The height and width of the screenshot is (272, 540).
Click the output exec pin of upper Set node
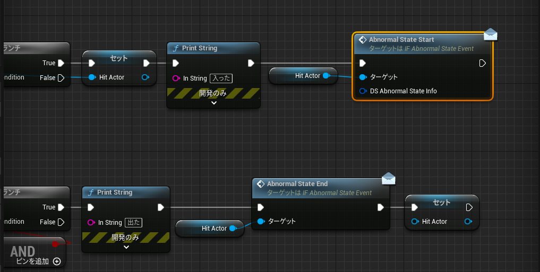[147, 63]
